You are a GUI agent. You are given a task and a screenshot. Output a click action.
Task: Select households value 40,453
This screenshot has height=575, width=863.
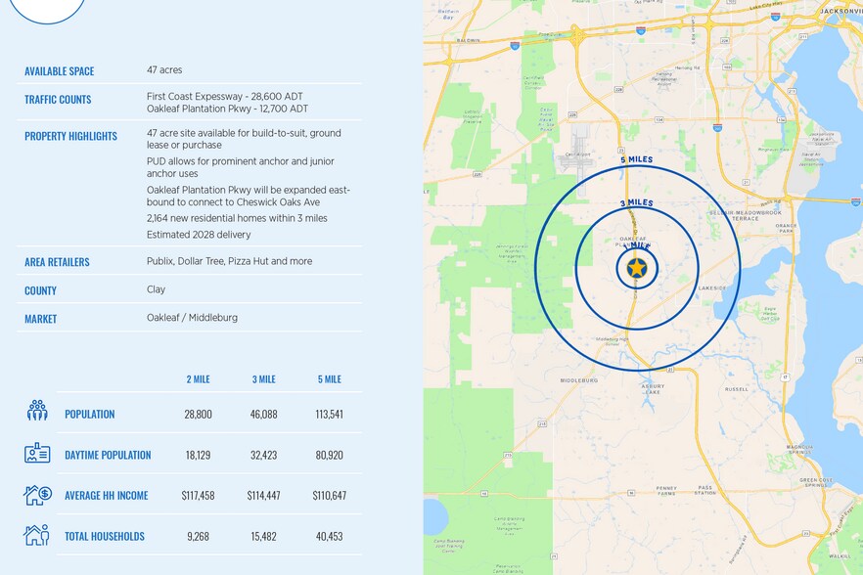click(329, 537)
